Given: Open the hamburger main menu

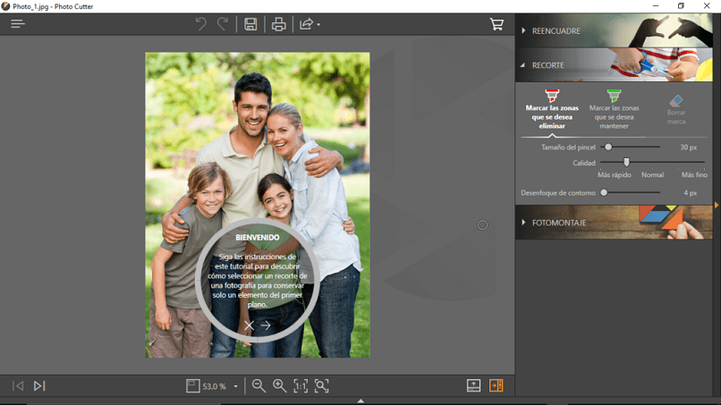Looking at the screenshot, I should 18,24.
